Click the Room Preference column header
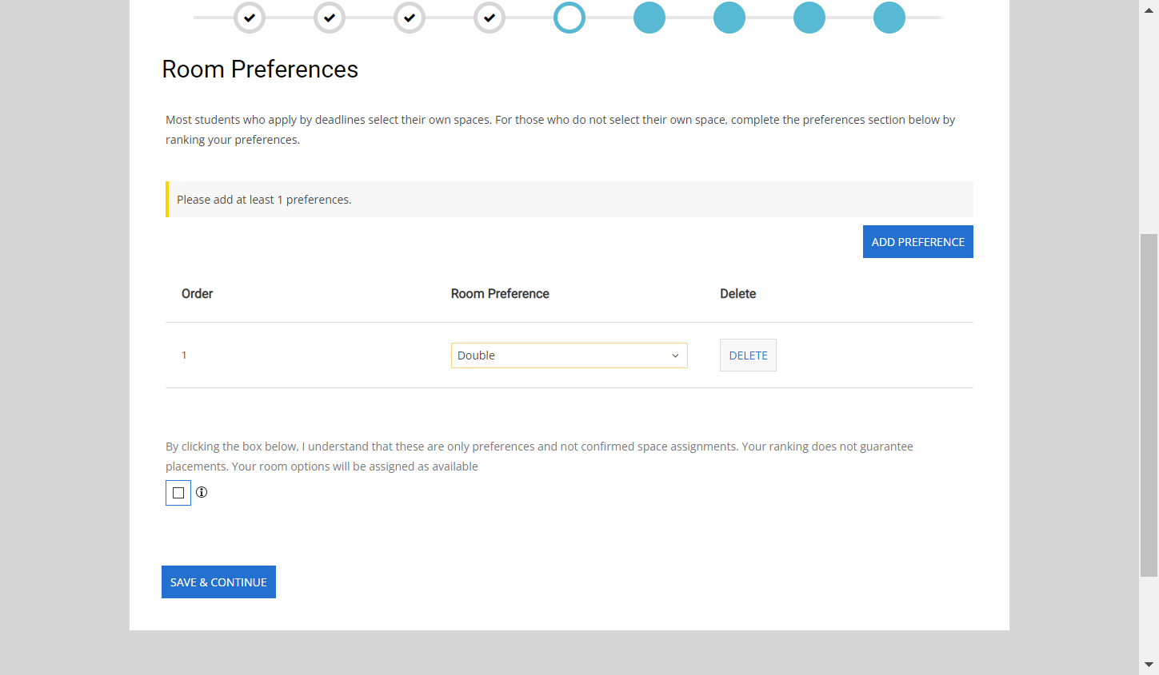The height and width of the screenshot is (675, 1159). click(x=500, y=294)
